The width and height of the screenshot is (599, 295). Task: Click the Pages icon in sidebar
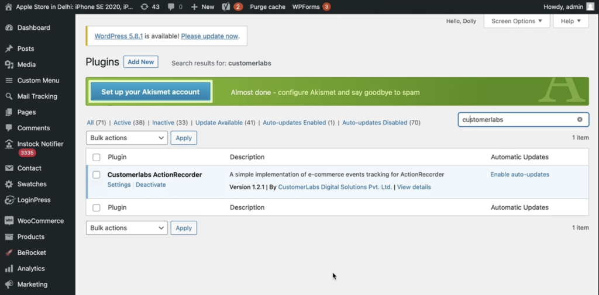tap(9, 112)
